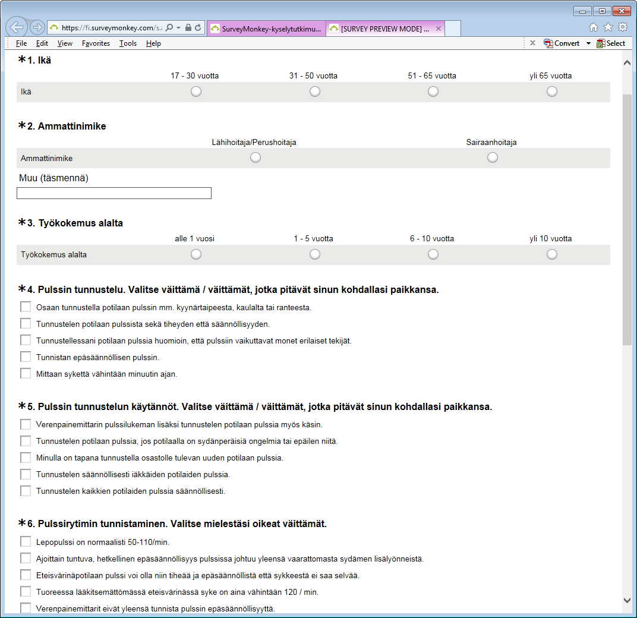Maximize the browser window
637x618 pixels.
pos(602,11)
